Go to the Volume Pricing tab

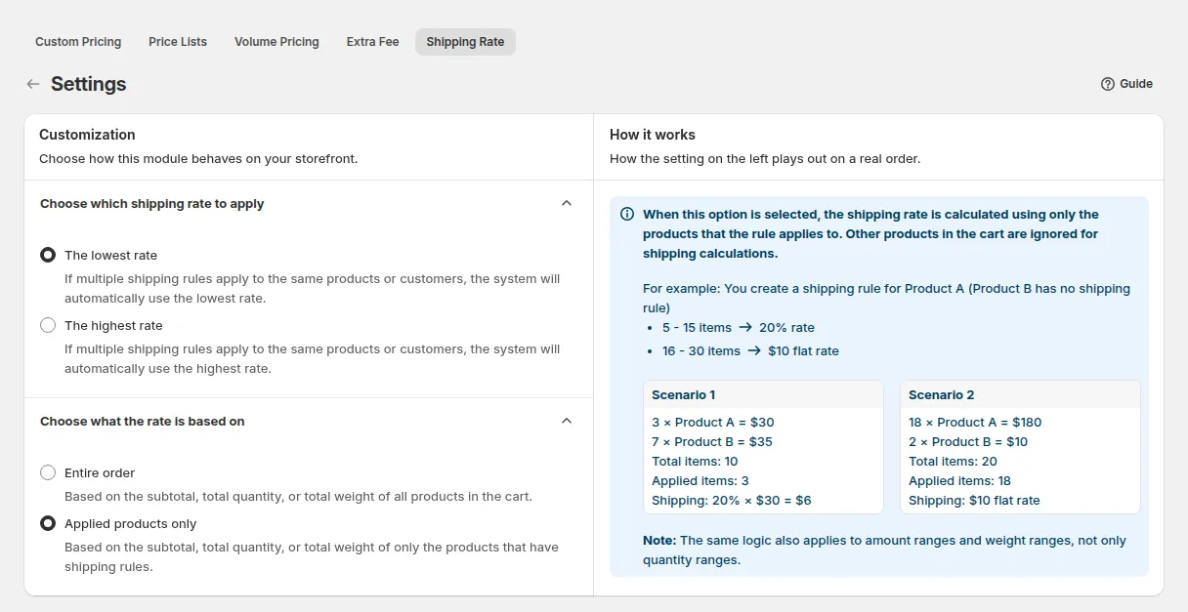tap(276, 42)
